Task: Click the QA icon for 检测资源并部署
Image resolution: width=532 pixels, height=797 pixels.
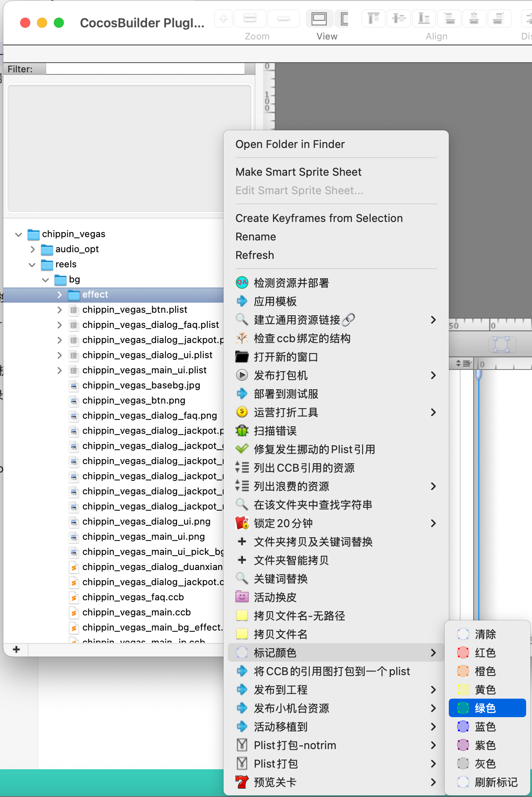Action: [242, 282]
